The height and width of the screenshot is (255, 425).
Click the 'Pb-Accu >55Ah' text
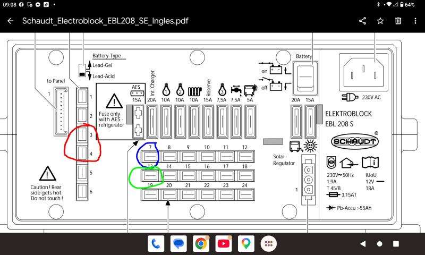point(354,208)
